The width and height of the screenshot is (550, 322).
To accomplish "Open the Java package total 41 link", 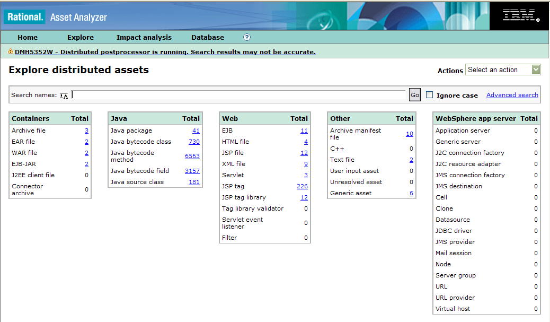I will pos(196,130).
